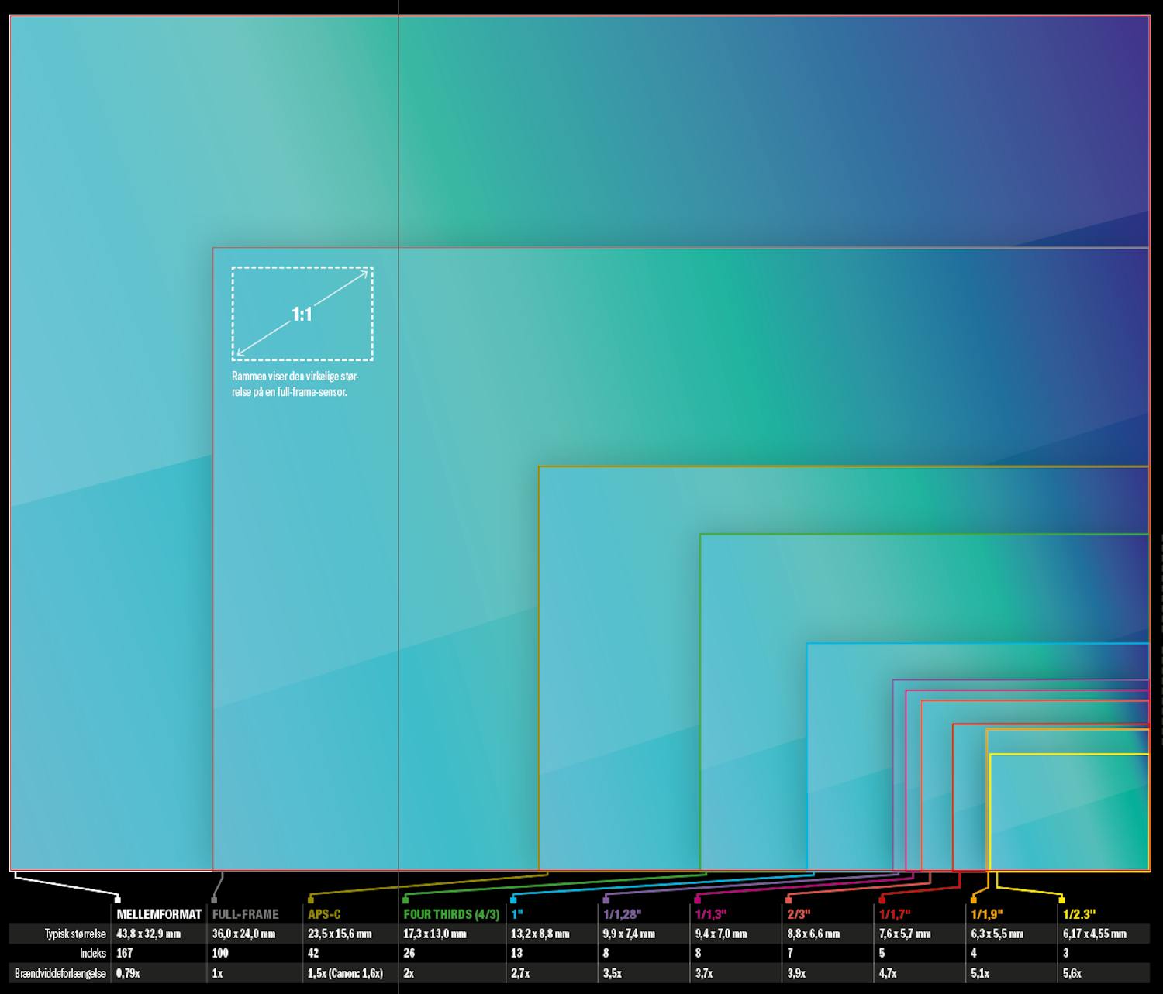Click the Indeks value 167
This screenshot has width=1163, height=994.
124,954
